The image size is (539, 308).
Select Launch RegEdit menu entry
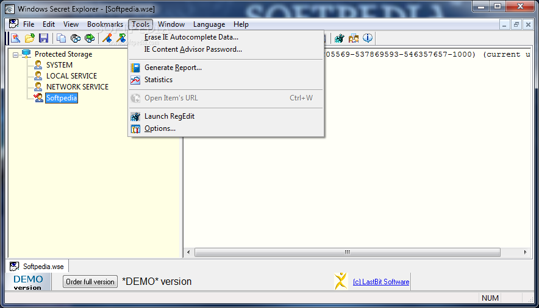(x=226, y=116)
